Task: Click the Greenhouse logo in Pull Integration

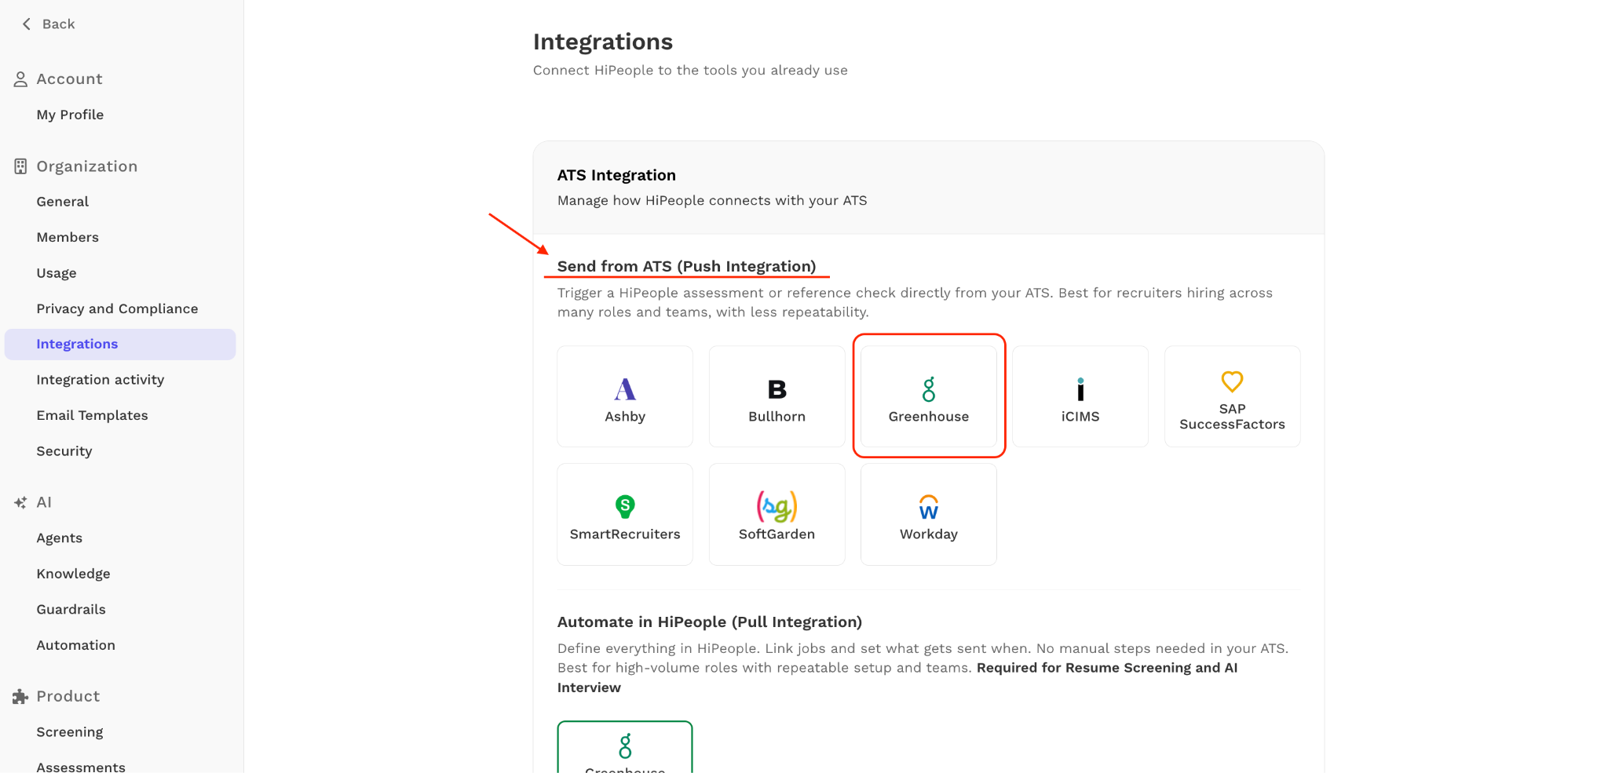Action: [625, 746]
